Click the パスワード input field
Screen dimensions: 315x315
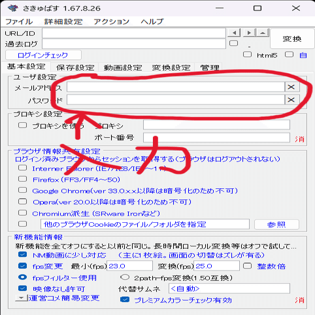[176, 100]
